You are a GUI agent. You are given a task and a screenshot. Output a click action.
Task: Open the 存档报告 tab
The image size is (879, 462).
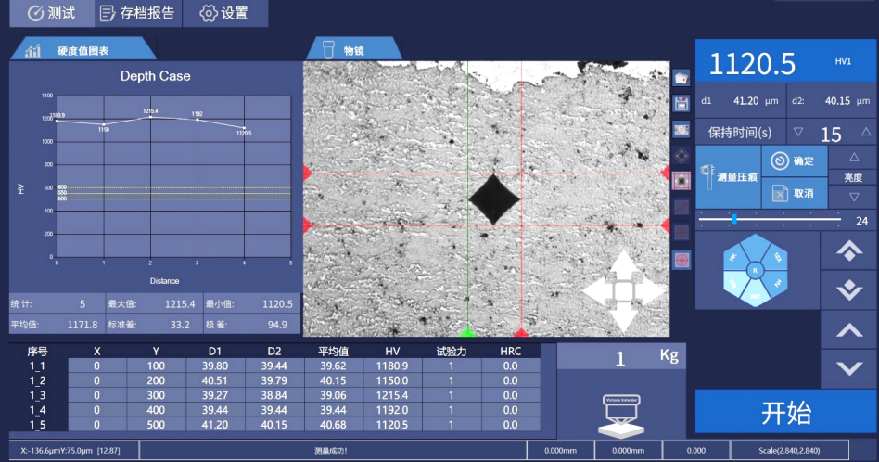click(138, 13)
